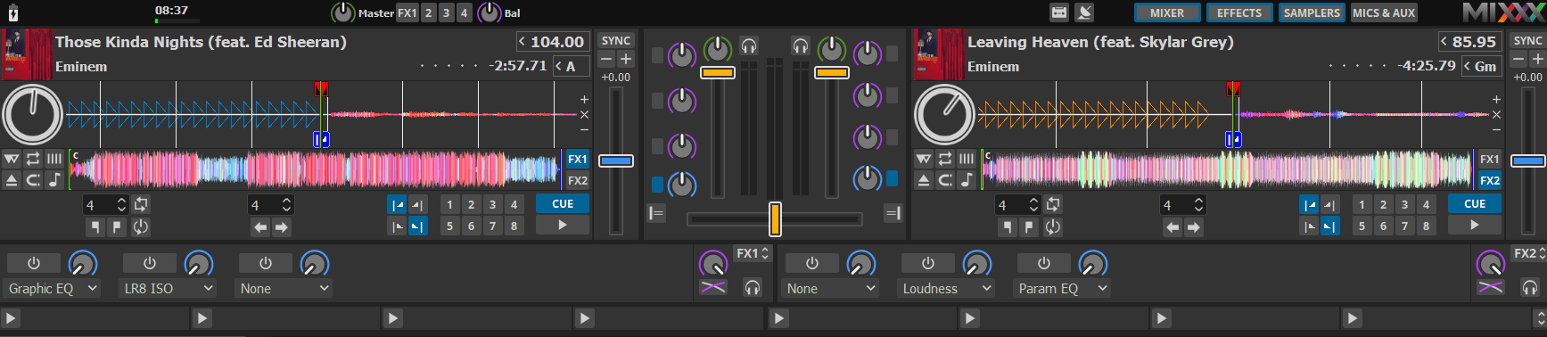Jump forward arrow on left deck
The image size is (1547, 337).
click(282, 227)
